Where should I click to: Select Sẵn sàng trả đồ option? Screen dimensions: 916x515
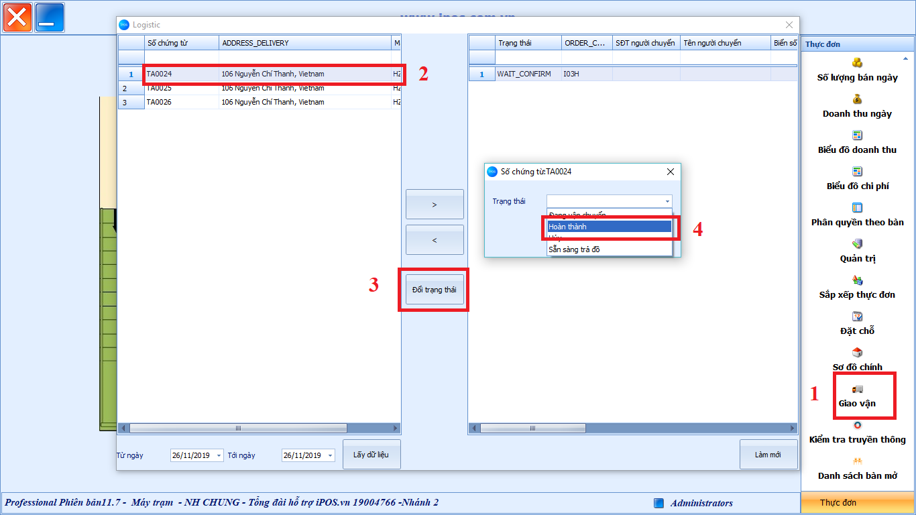click(609, 249)
